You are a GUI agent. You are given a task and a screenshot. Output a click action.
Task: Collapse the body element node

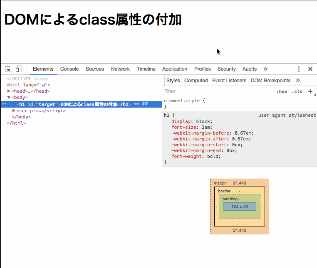[9, 98]
